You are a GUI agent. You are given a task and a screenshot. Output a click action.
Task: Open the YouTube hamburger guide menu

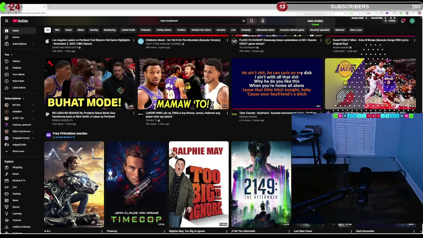click(6, 21)
